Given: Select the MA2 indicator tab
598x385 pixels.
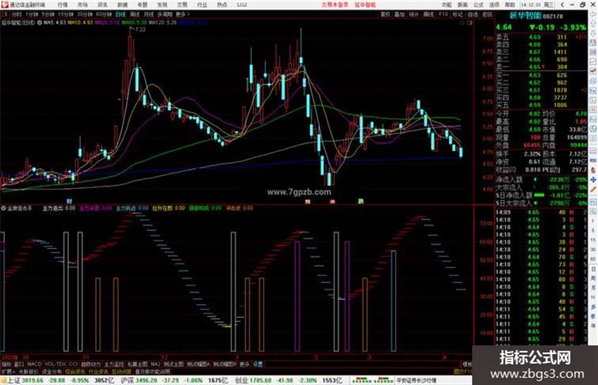Looking at the screenshot, I should [x=156, y=364].
